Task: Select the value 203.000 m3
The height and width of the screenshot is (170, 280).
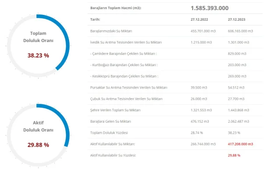Action: click(x=237, y=65)
